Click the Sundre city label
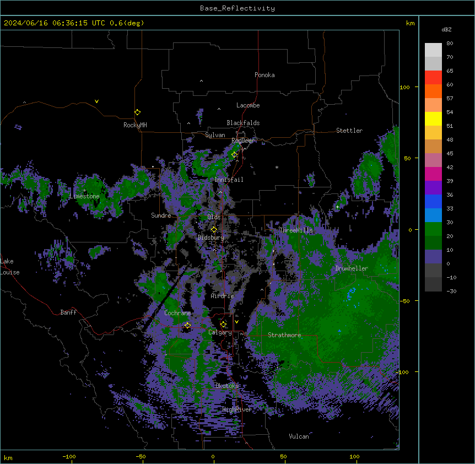This screenshot has height=464, width=475. [161, 215]
